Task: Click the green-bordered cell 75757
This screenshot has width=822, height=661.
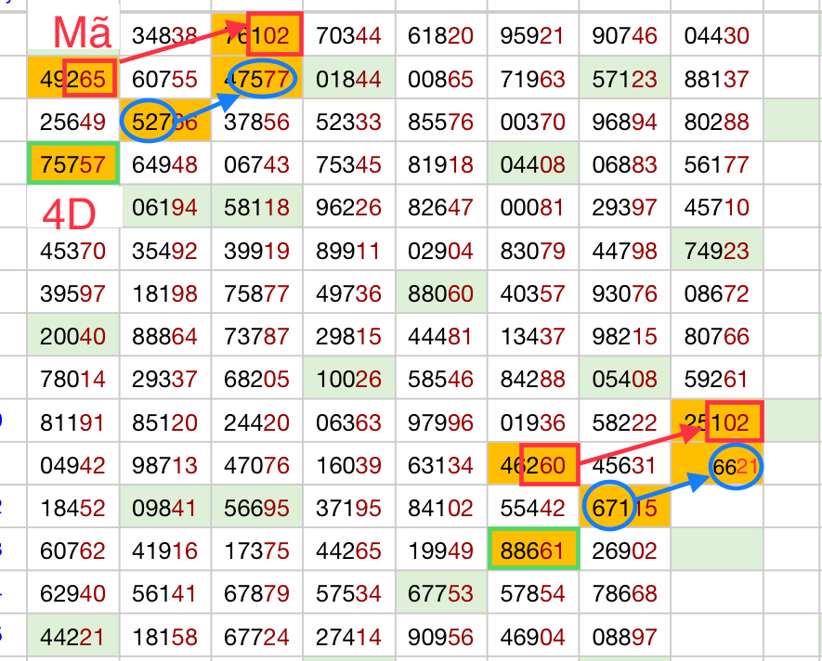Action: click(72, 164)
